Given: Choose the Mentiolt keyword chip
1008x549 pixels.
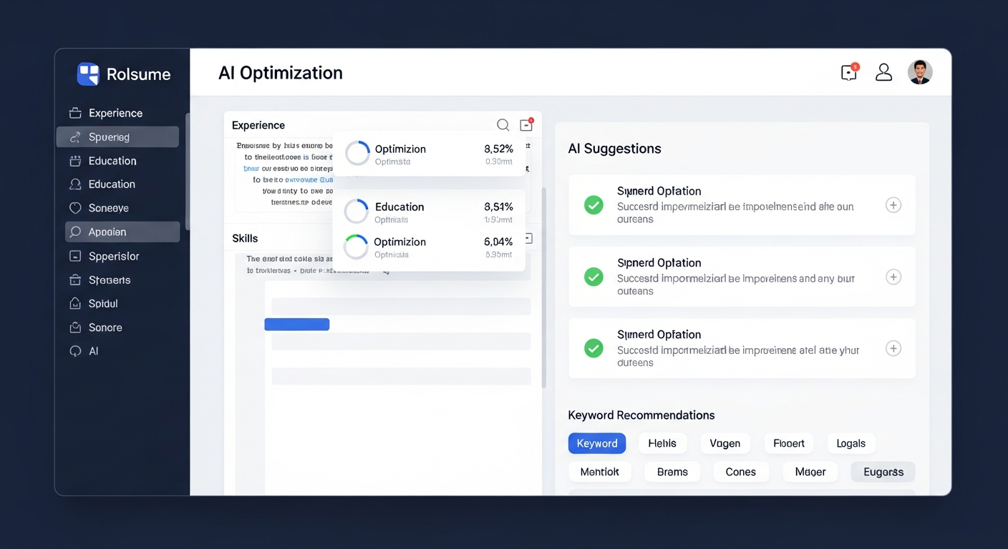Looking at the screenshot, I should 600,472.
